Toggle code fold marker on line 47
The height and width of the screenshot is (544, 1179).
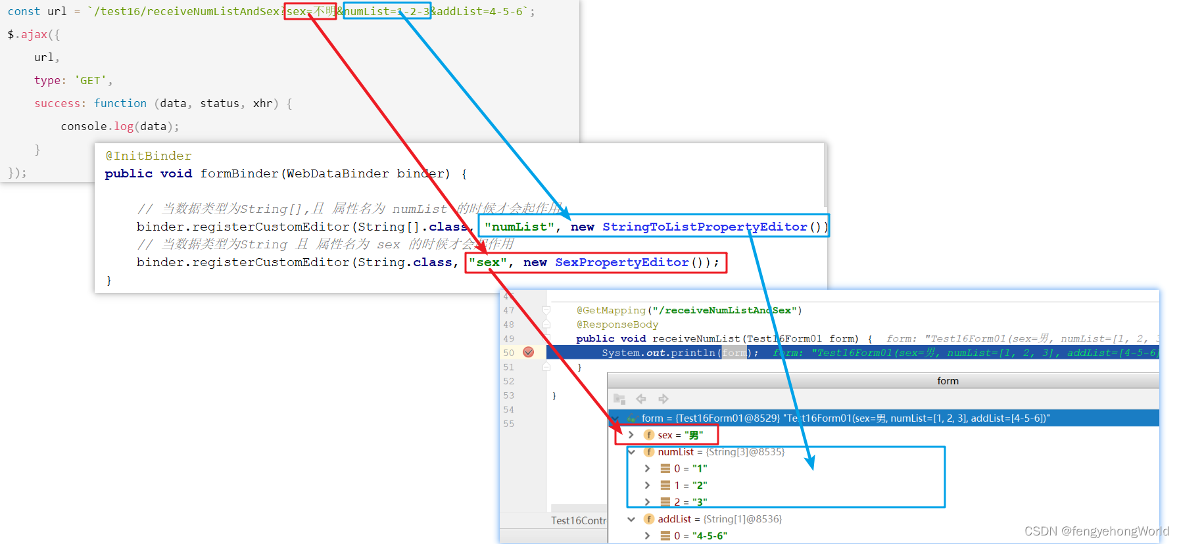coord(546,310)
